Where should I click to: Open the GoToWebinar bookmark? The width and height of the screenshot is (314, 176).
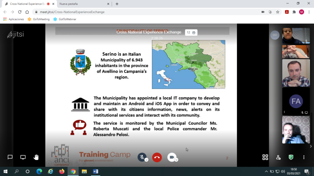coord(65,19)
